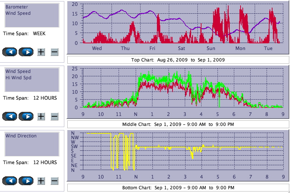The height and width of the screenshot is (193, 290).
Task: Select Wind Direction in bottom list
Action: click(x=21, y=136)
